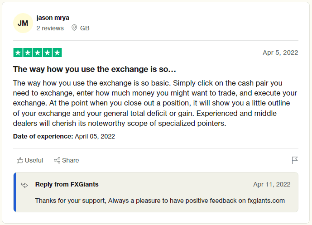
Task: Flag this review with the flag icon
Action: point(295,160)
